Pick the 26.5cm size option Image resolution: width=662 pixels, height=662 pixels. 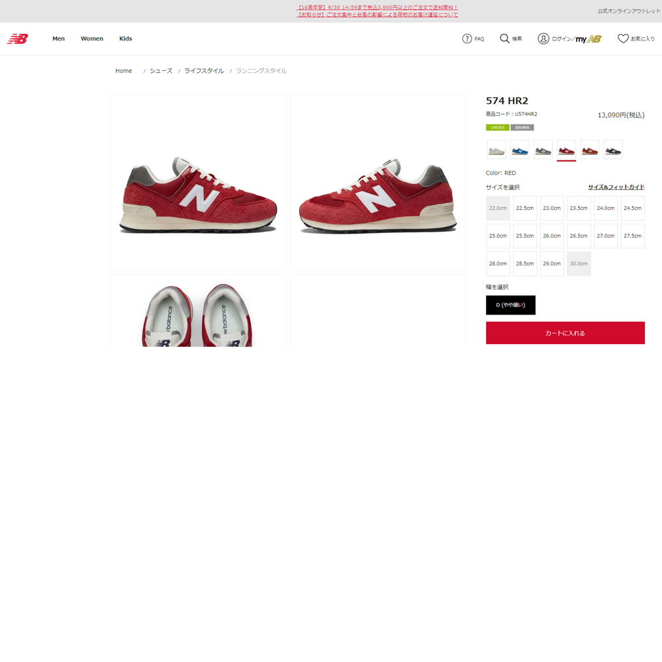click(579, 236)
